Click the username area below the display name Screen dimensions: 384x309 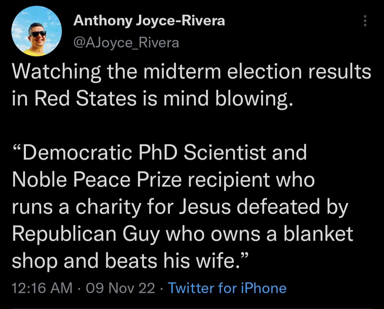pyautogui.click(x=126, y=43)
